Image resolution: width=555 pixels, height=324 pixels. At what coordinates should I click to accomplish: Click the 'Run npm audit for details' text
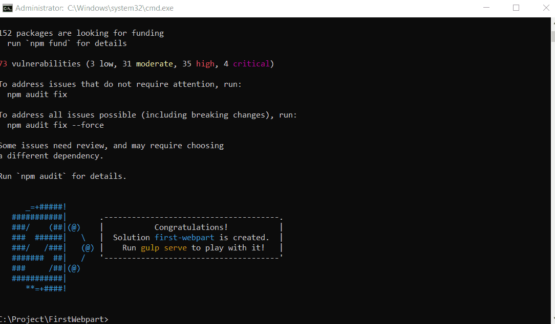coord(64,176)
